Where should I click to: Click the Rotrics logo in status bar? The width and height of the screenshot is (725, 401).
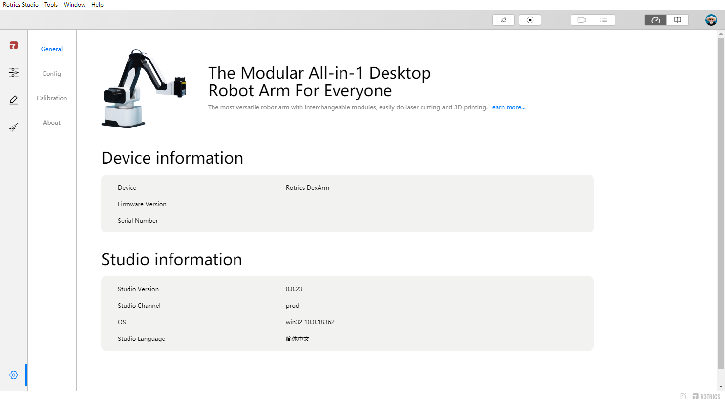pyautogui.click(x=706, y=396)
